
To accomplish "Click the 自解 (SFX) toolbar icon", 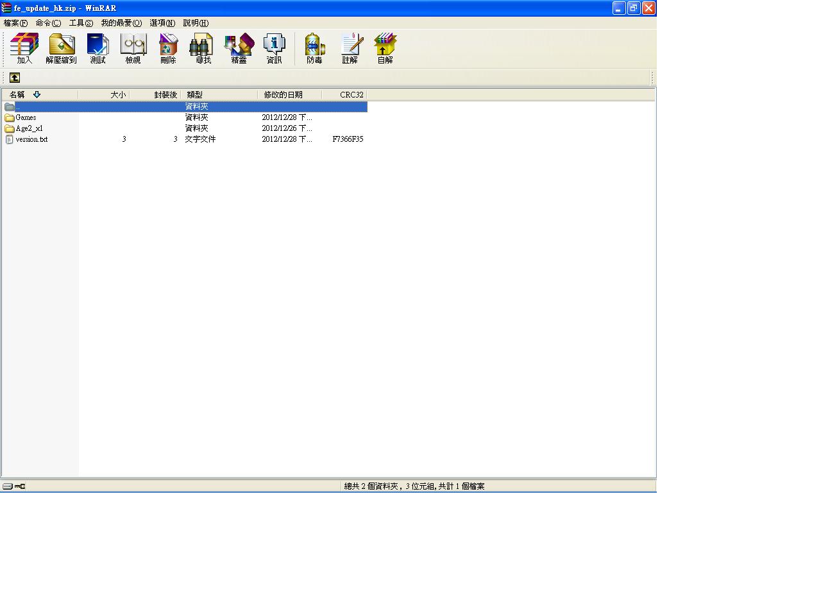I will (x=385, y=48).
